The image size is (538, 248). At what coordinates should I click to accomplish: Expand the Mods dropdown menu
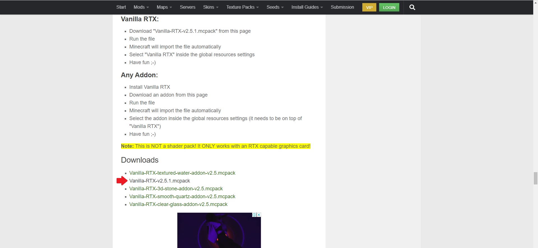coord(141,7)
